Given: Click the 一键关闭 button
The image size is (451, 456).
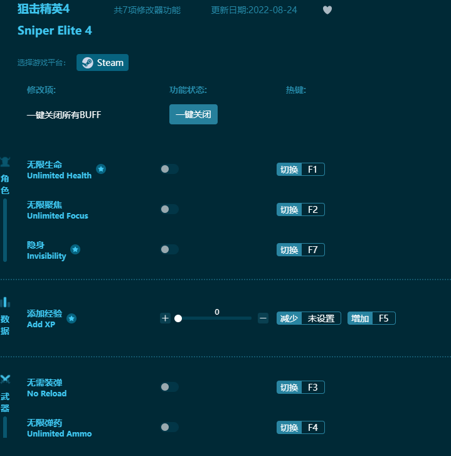Looking at the screenshot, I should (193, 114).
